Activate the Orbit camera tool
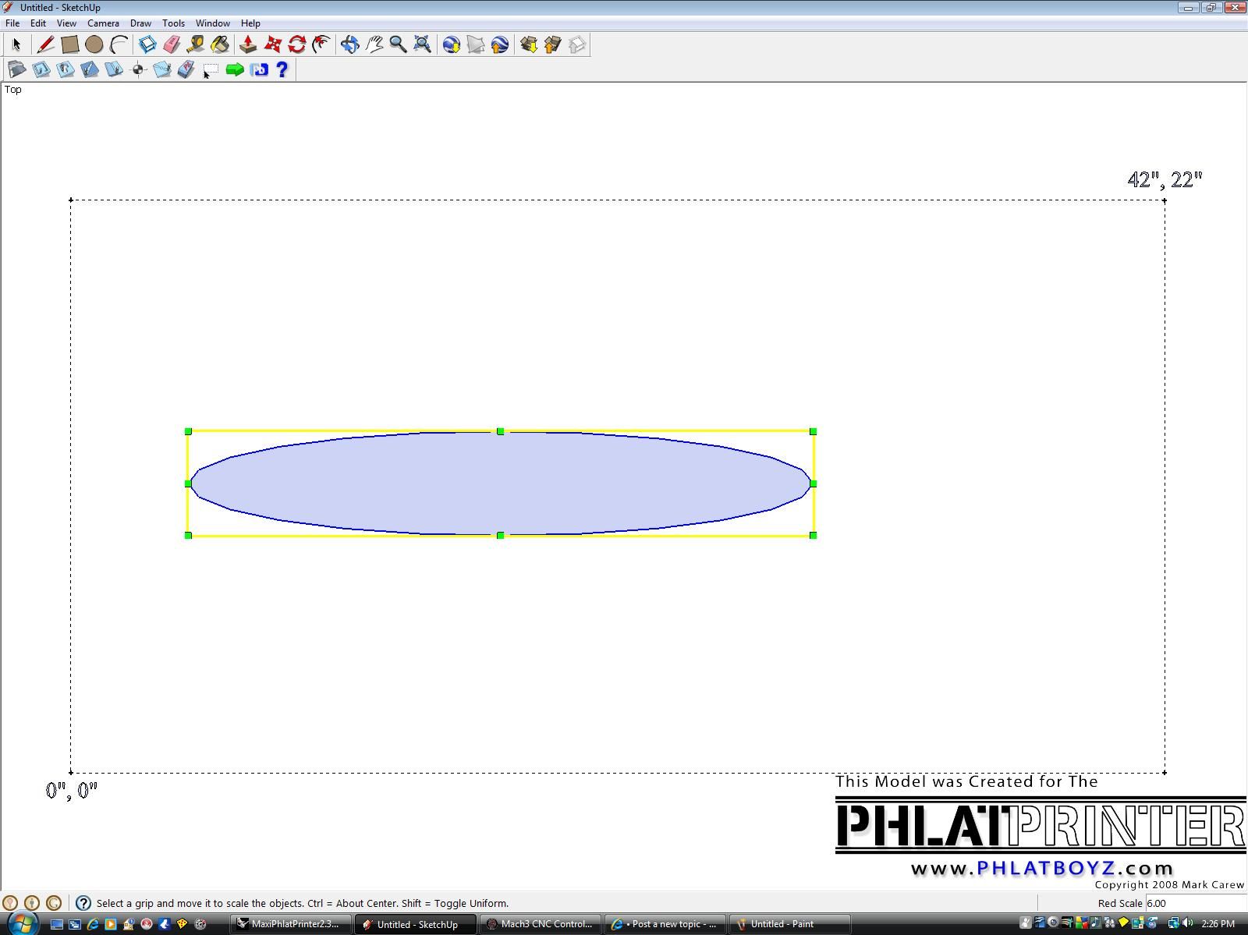Viewport: 1248px width, 935px height. pyautogui.click(x=349, y=44)
